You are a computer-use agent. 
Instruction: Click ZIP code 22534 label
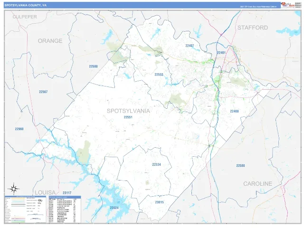(x=156, y=165)
